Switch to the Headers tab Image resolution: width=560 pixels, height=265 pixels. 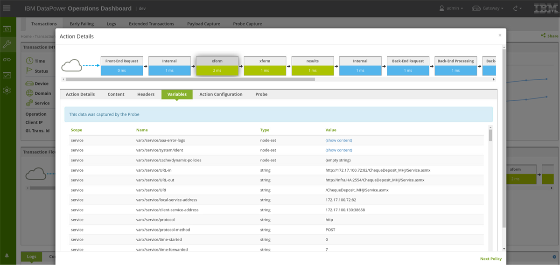pyautogui.click(x=146, y=94)
